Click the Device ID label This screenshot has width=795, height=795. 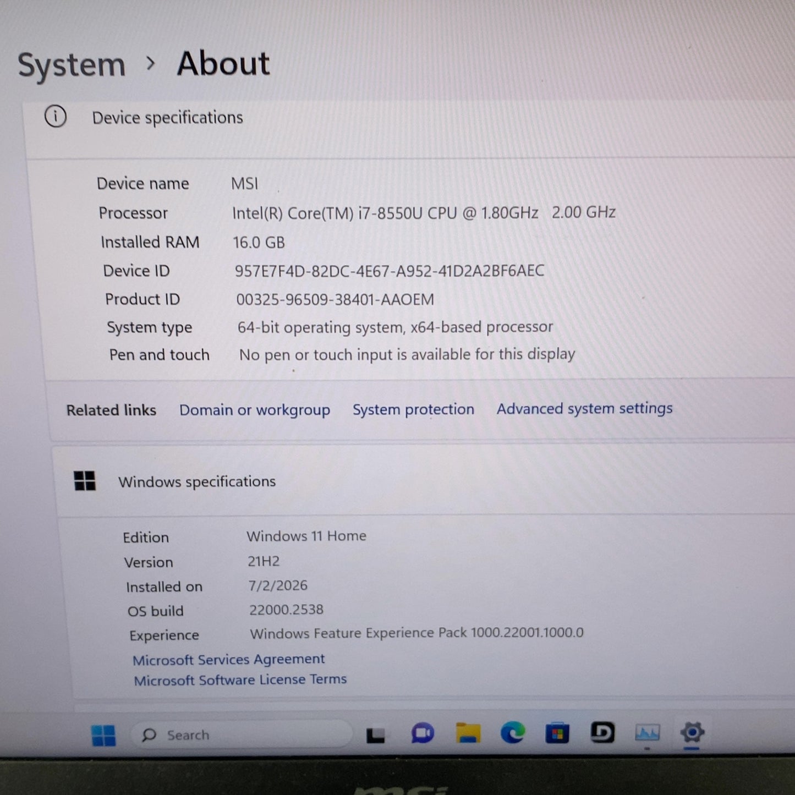click(x=136, y=271)
